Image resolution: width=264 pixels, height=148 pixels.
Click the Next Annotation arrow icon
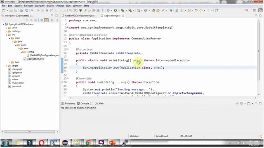click(x=181, y=10)
